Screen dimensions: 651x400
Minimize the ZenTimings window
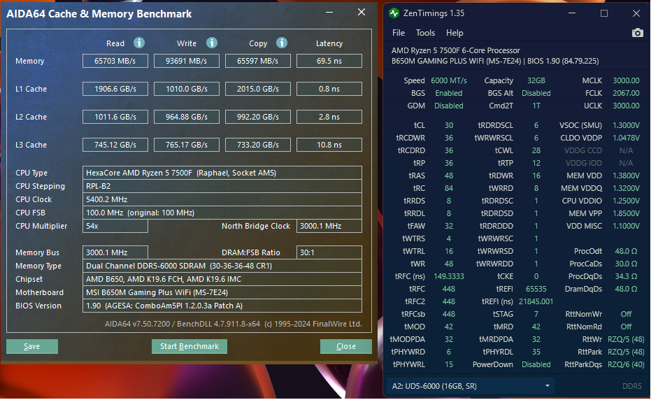[x=572, y=13]
